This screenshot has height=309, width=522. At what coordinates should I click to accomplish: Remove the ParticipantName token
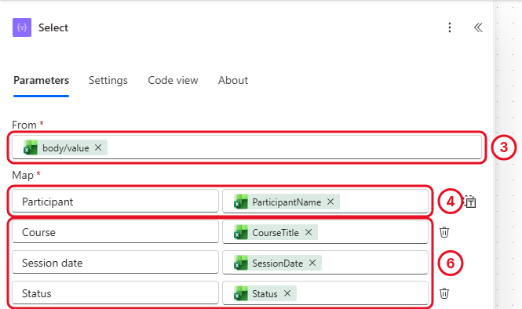330,202
